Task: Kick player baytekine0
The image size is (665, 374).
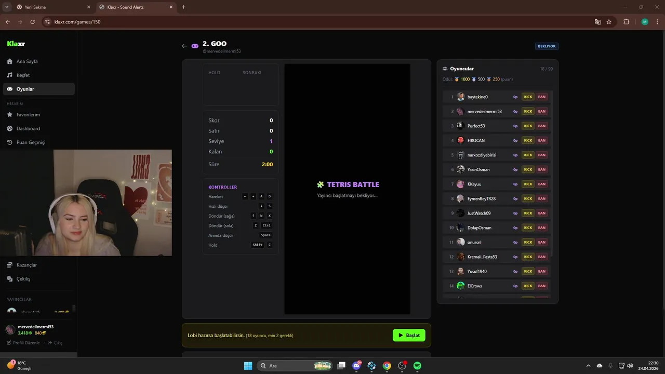Action: 528,97
